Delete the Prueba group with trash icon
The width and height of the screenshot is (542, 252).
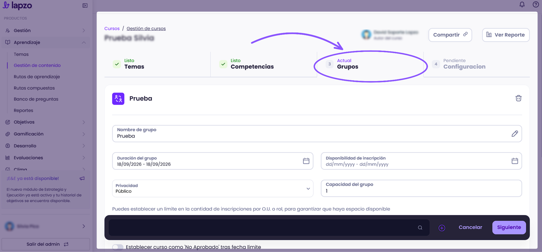click(518, 98)
